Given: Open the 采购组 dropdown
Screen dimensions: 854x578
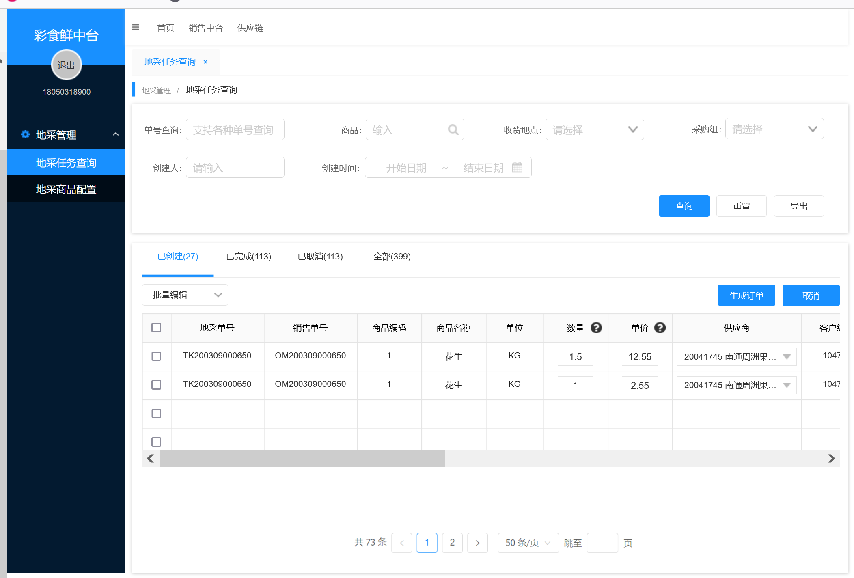Looking at the screenshot, I should pyautogui.click(x=774, y=129).
